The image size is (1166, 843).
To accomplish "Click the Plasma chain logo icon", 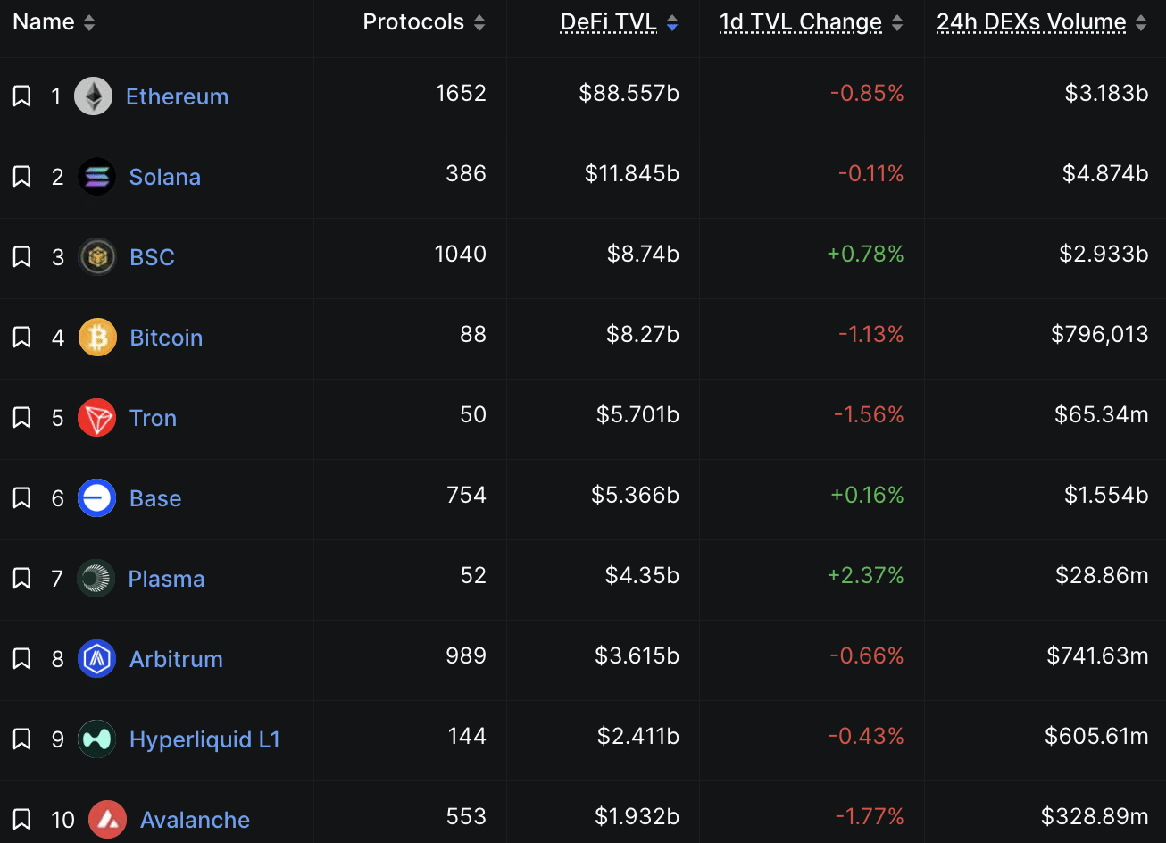I will click(x=96, y=579).
